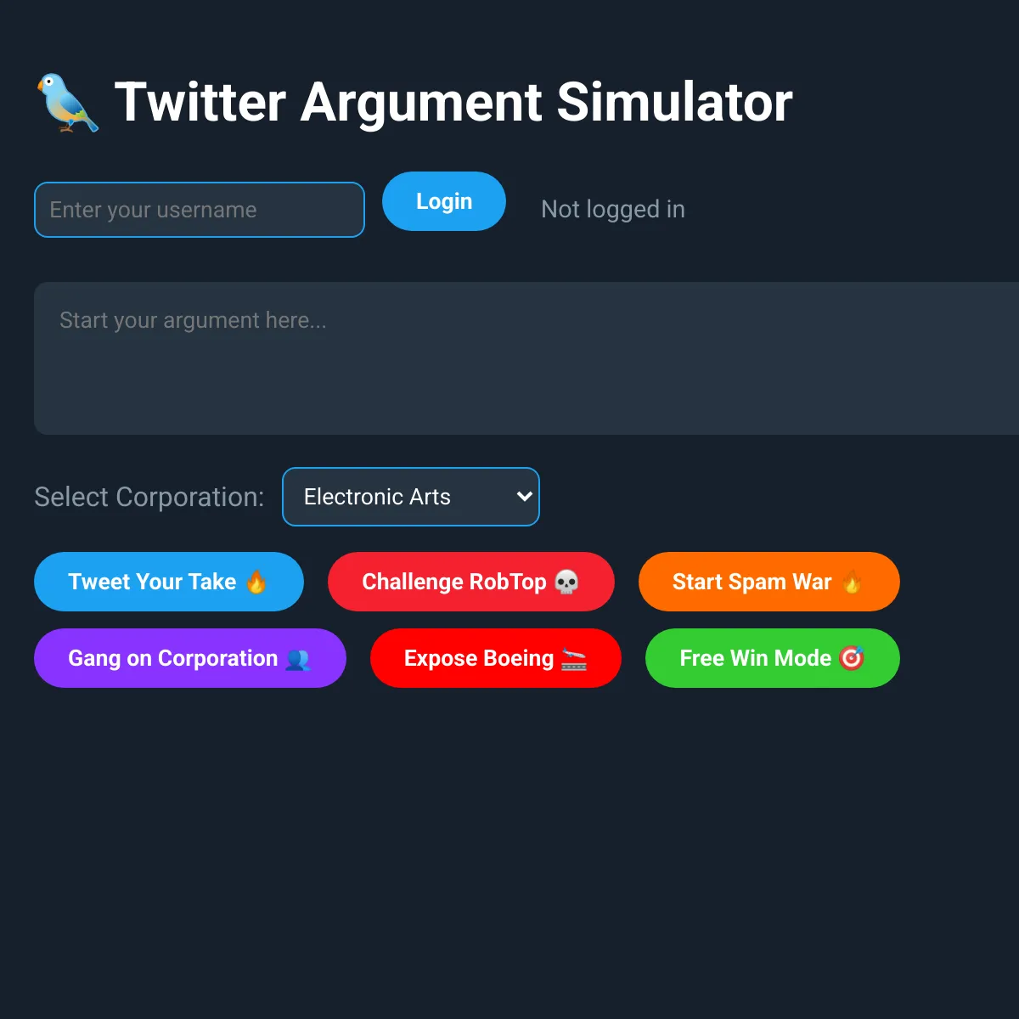Click the target bullseye icon on Free Win Mode
The height and width of the screenshot is (1019, 1019).
coord(852,658)
